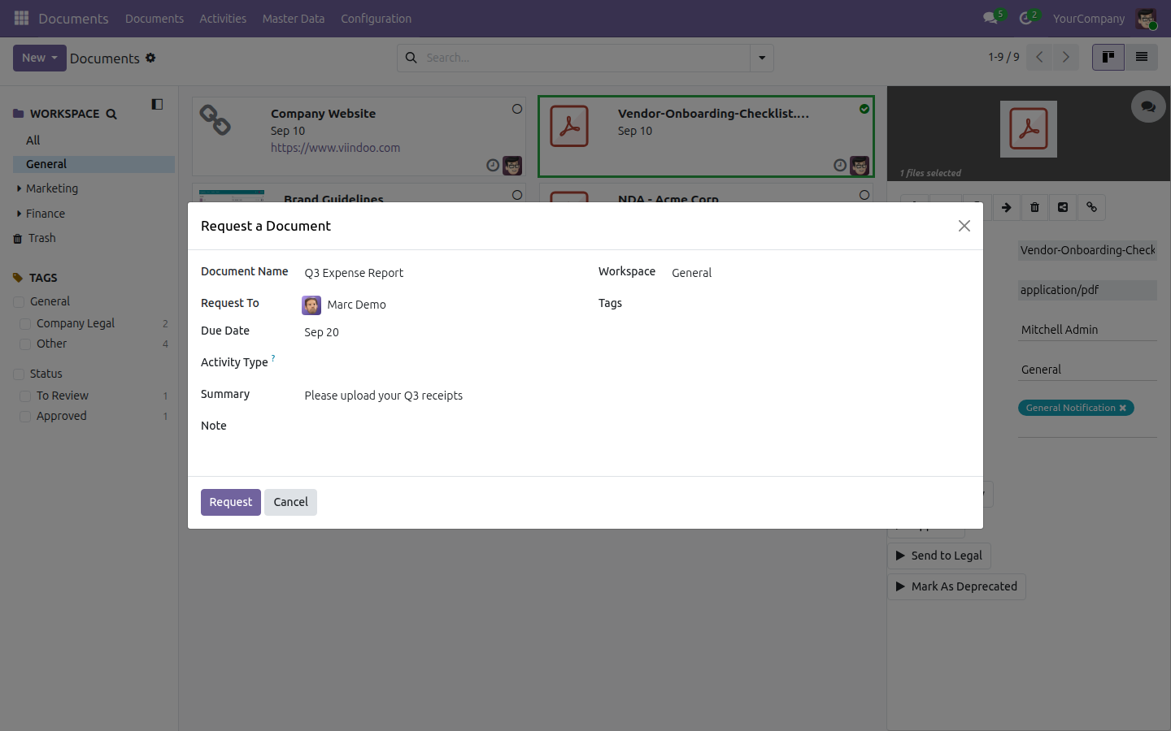Switch to Kanban view

(x=1108, y=57)
